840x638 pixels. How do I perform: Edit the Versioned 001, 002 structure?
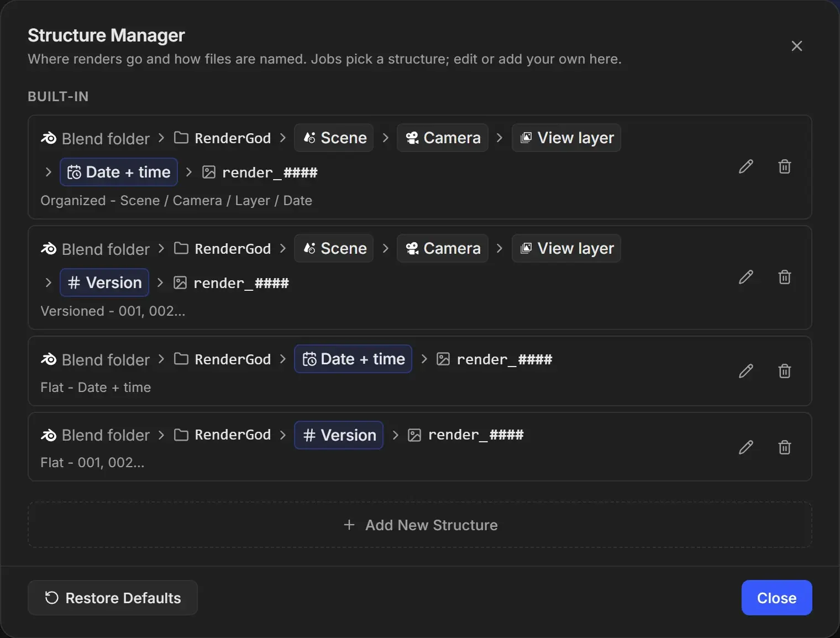coord(746,277)
